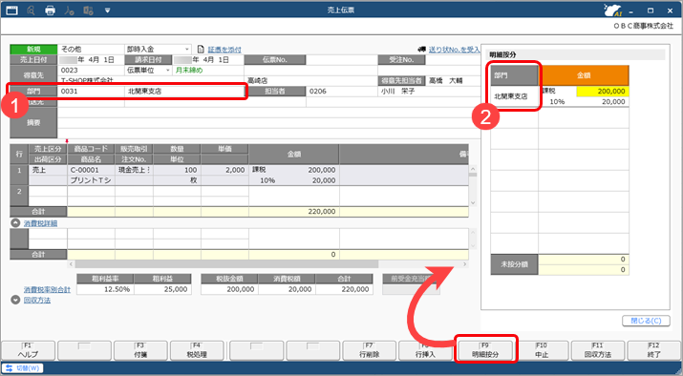Open the title bar down-arrow menu

click(x=107, y=10)
